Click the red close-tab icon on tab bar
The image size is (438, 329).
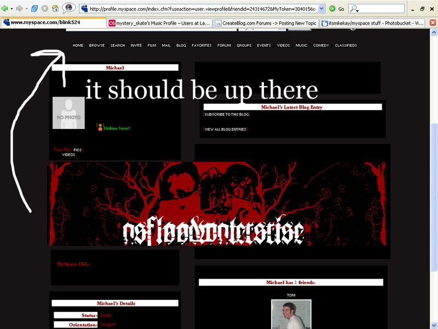(433, 23)
